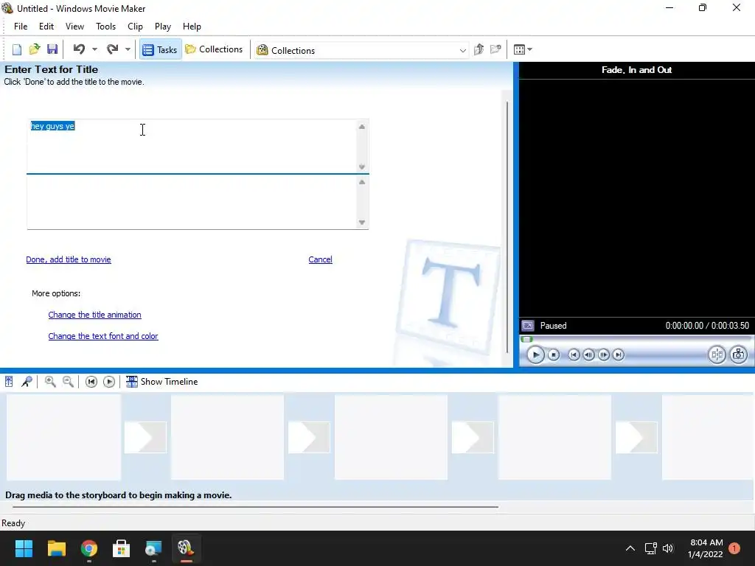Click in the first title text box
The height and width of the screenshot is (566, 755).
coord(191,147)
